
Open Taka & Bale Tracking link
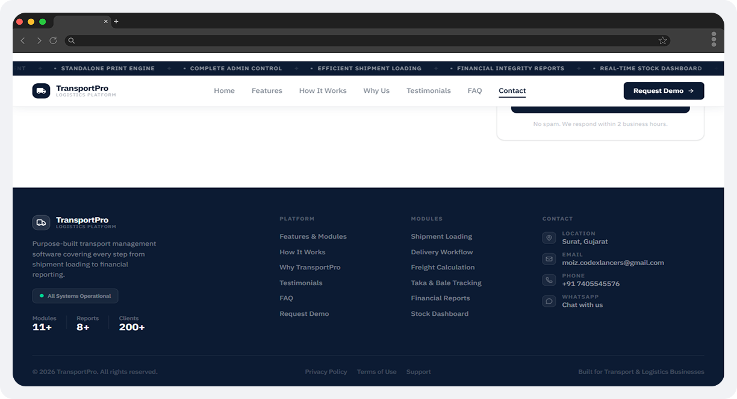point(446,283)
